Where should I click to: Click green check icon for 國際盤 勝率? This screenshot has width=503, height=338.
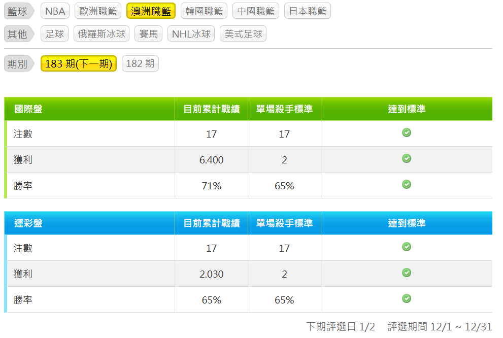[407, 185]
